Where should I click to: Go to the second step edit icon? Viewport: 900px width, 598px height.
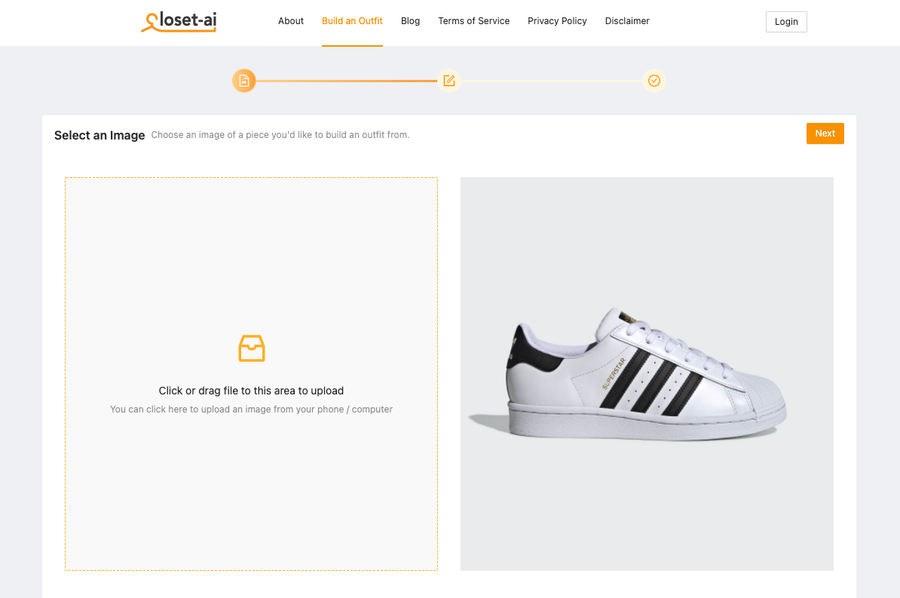[x=449, y=81]
